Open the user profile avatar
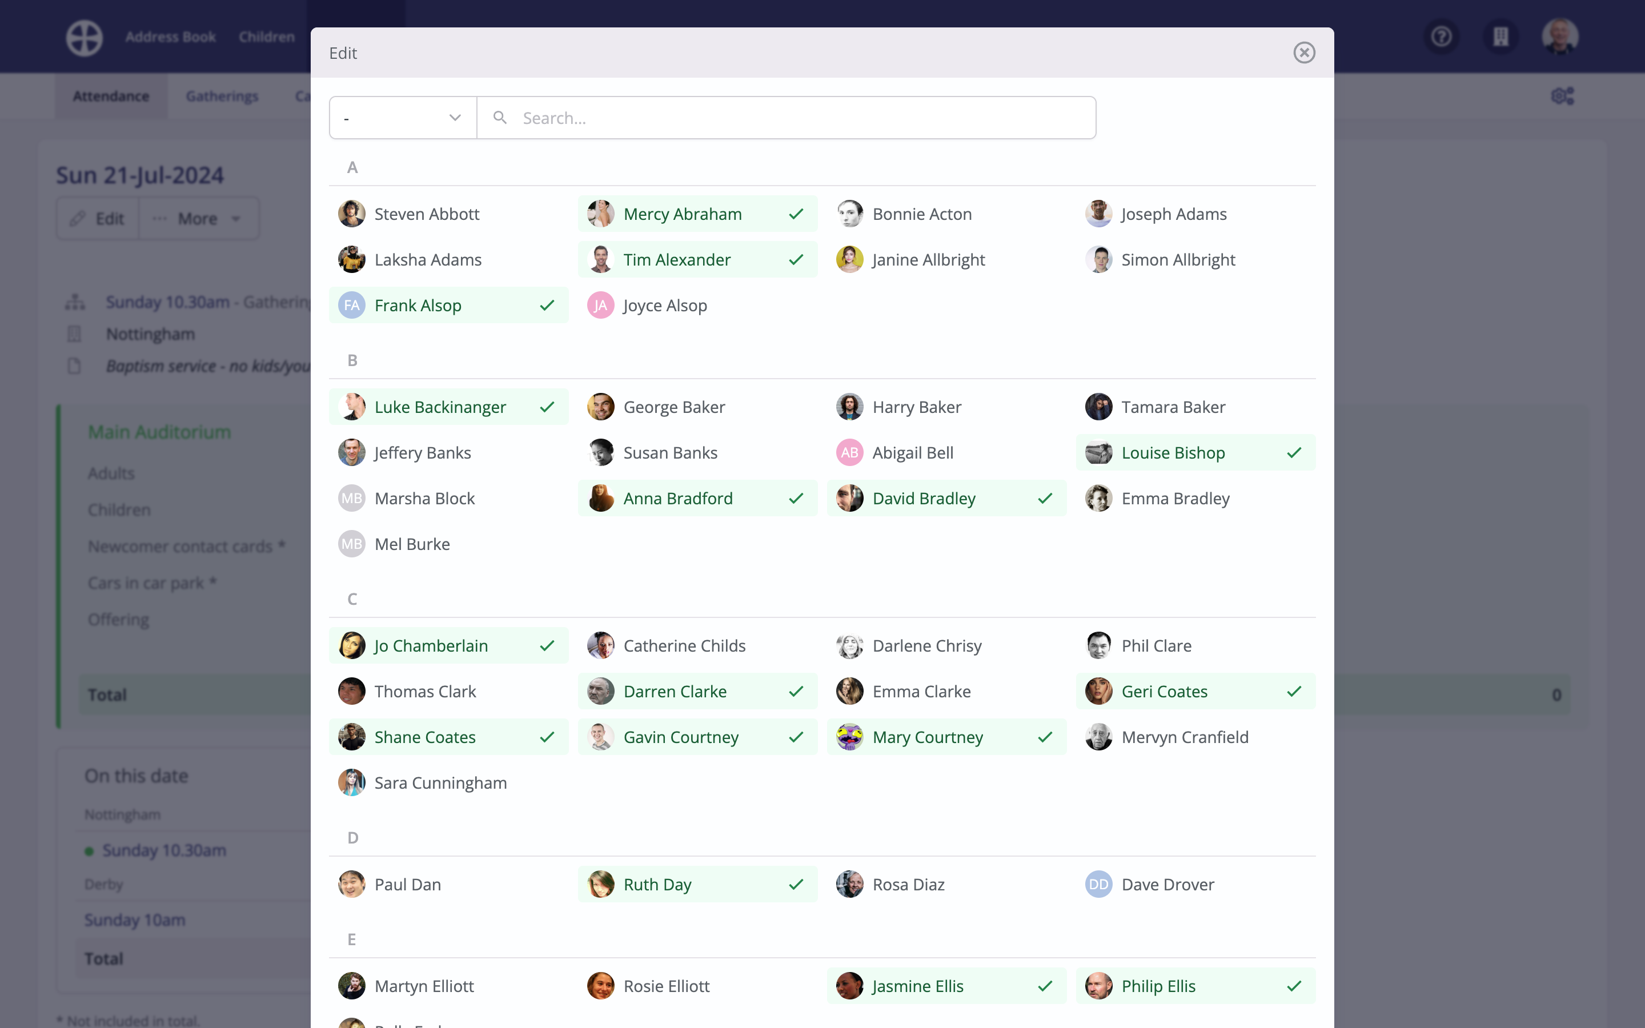Screen dimensions: 1645x1028 click(1560, 37)
